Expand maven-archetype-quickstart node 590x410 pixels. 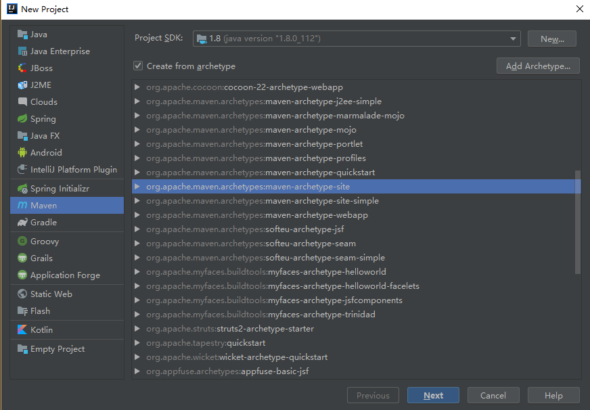pos(137,173)
